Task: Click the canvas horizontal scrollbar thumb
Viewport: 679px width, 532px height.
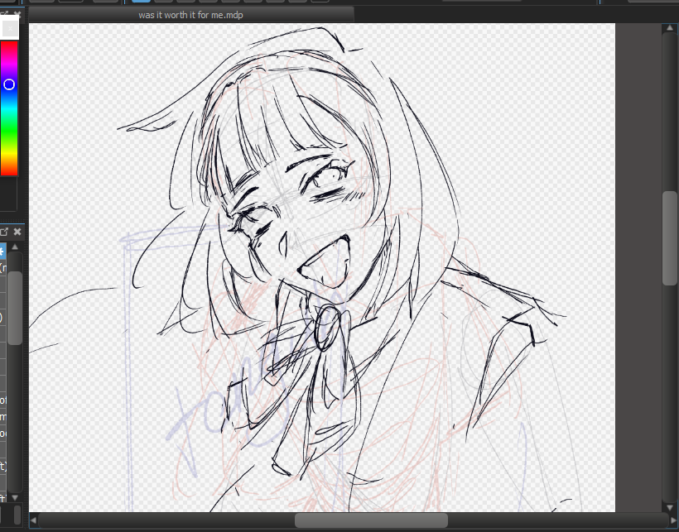Action: click(x=371, y=520)
